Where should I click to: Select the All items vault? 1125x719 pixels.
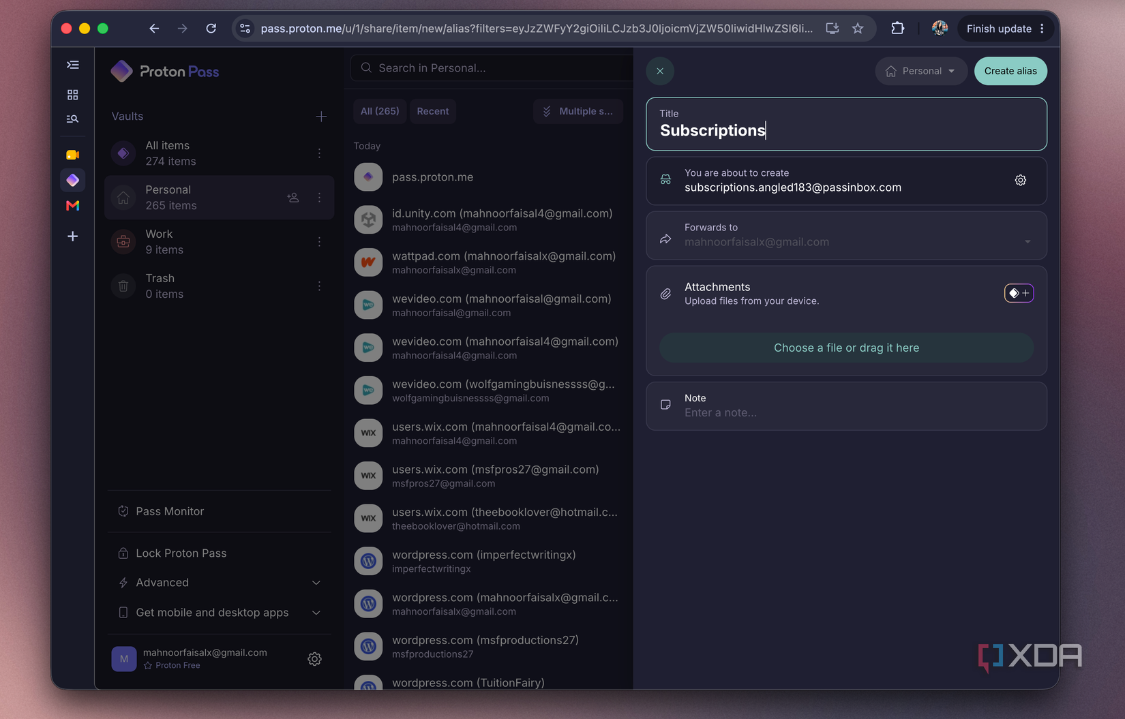coord(220,153)
